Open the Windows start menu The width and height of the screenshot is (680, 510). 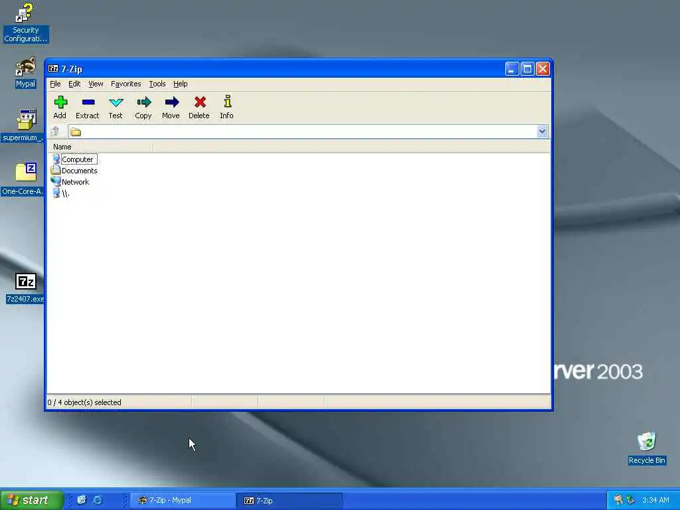pos(31,500)
